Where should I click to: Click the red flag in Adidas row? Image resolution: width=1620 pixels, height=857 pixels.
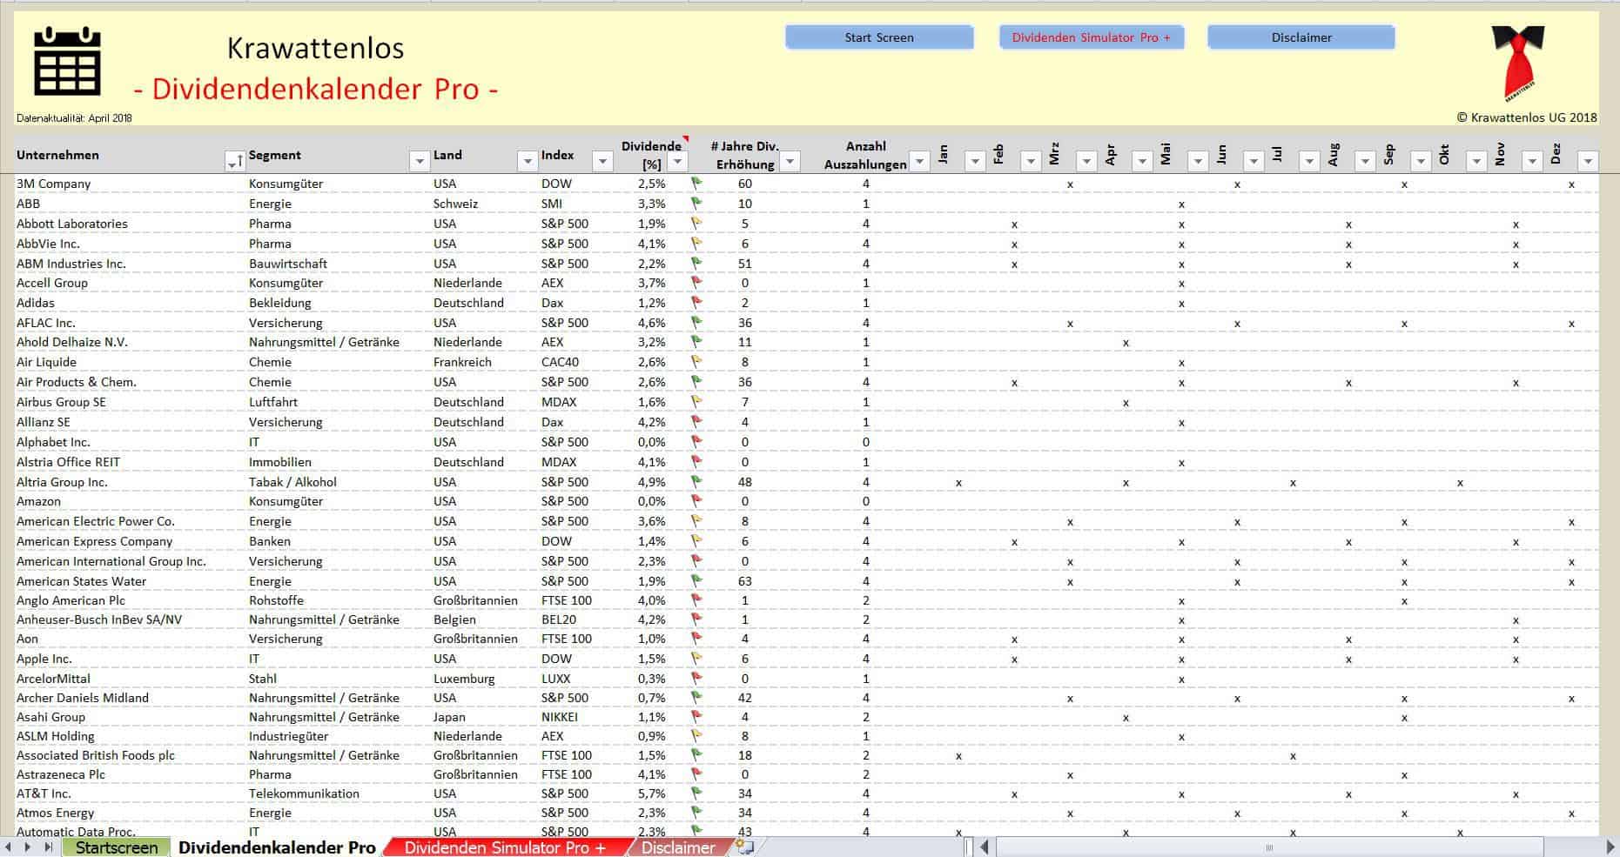tap(696, 303)
